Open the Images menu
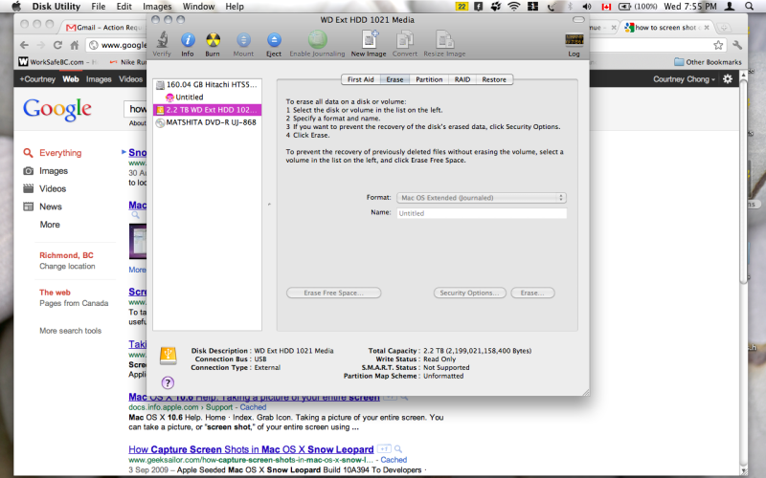Image resolution: width=766 pixels, height=478 pixels. [157, 7]
